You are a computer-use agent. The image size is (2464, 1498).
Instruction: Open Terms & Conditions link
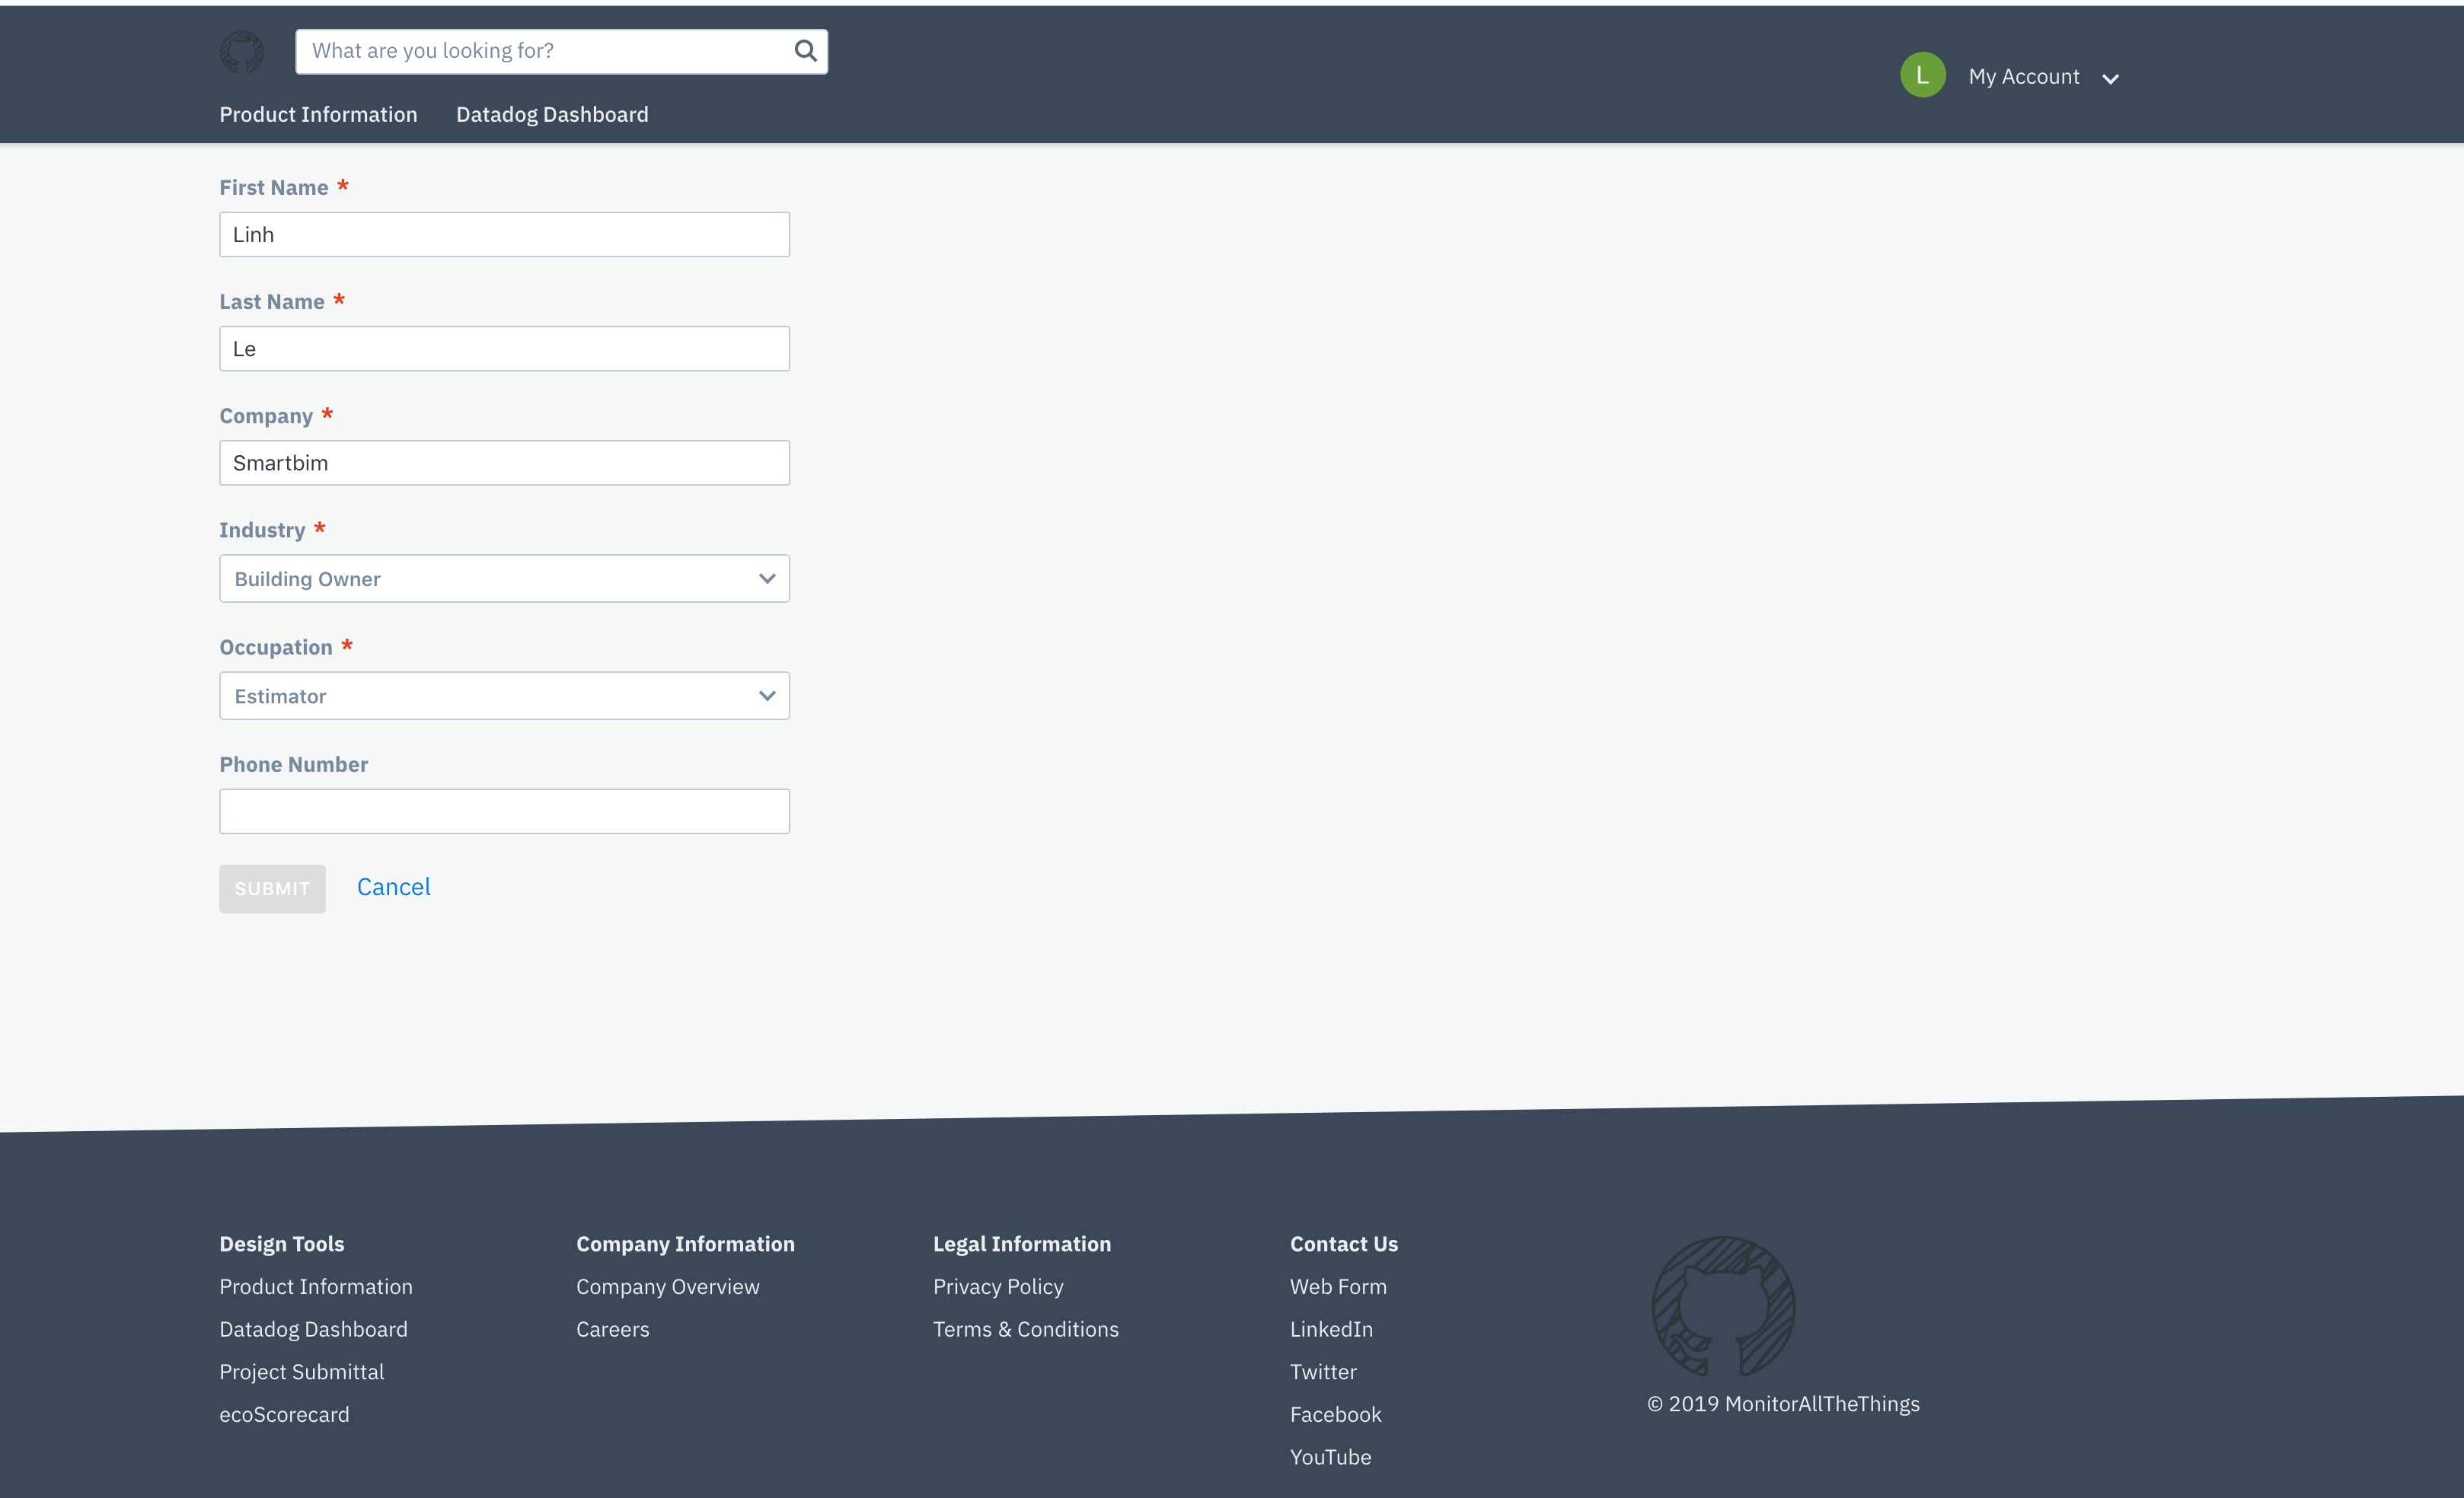1025,1329
